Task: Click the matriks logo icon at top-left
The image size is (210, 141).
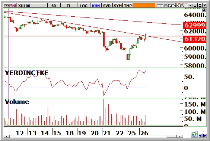Action: (x=7, y=6)
